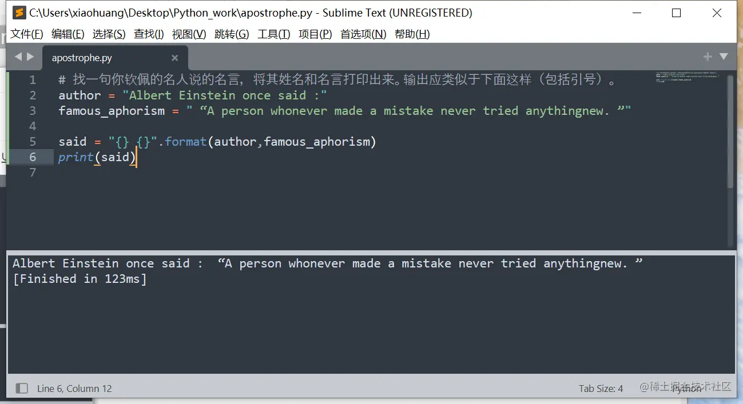
Task: Click the new tab plus button
Action: pos(708,57)
